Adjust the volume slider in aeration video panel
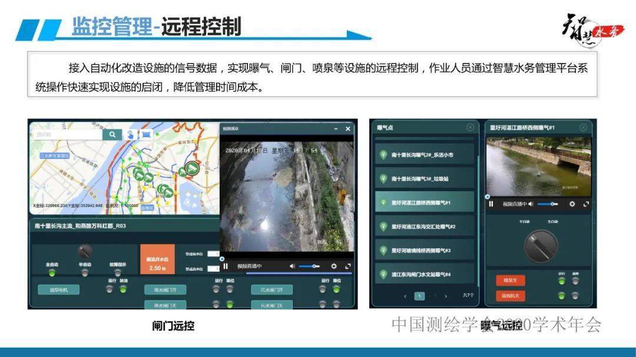 coord(548,204)
